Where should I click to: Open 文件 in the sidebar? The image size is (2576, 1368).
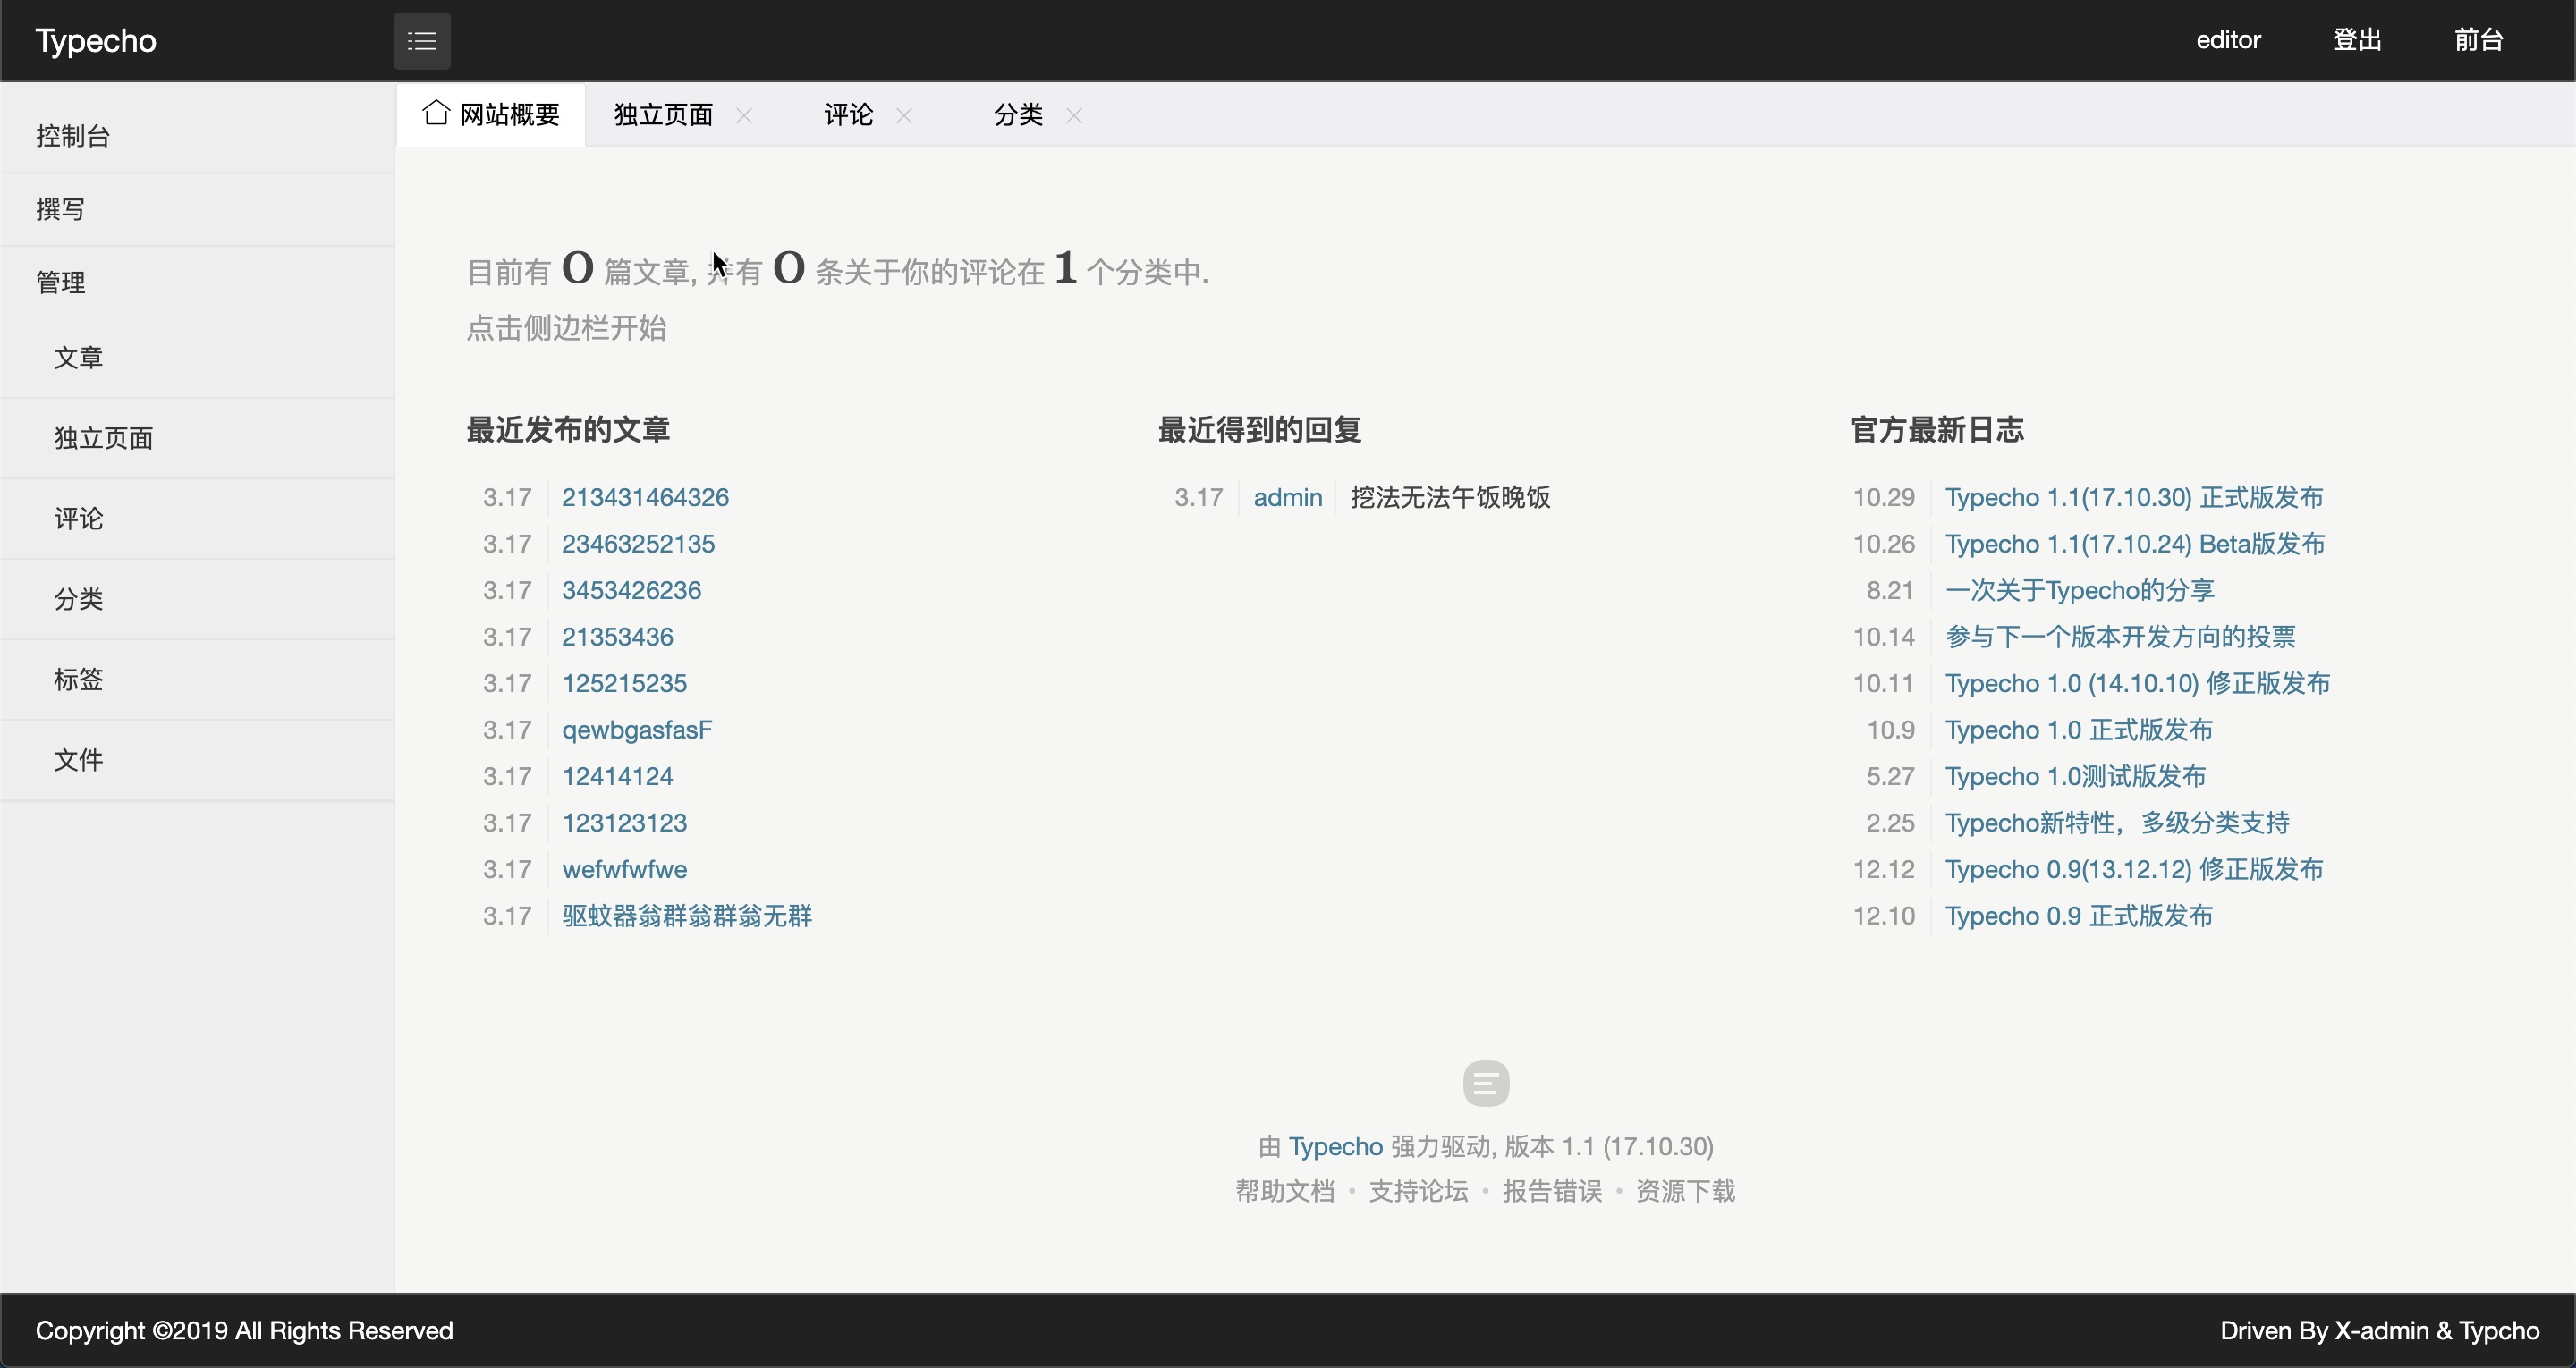click(x=78, y=760)
